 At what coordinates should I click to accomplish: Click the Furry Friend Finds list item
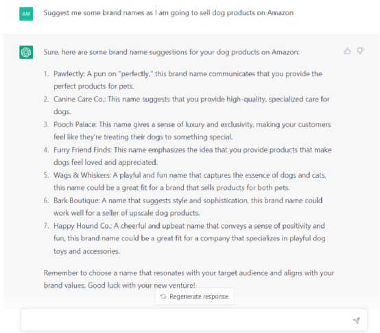coord(187,156)
